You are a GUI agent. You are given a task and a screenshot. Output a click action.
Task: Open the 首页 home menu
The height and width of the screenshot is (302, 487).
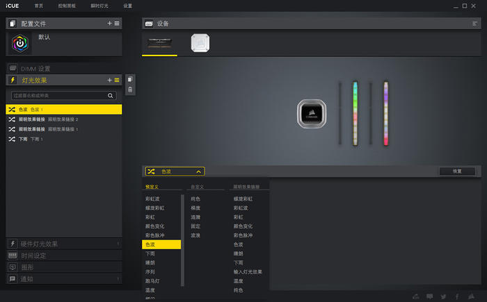(39, 6)
